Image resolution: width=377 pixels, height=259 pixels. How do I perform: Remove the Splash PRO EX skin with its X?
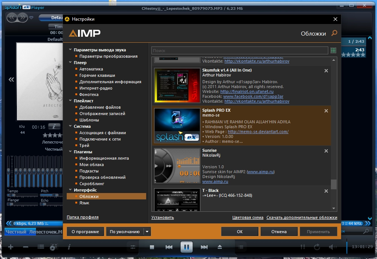[326, 111]
